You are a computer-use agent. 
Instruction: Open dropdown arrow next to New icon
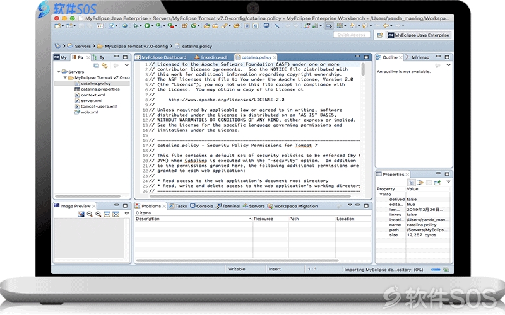coord(62,26)
